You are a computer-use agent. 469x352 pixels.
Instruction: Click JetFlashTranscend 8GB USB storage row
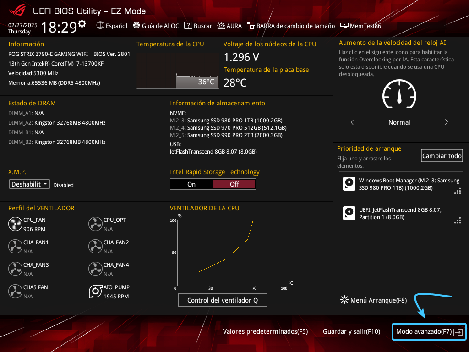pyautogui.click(x=213, y=151)
